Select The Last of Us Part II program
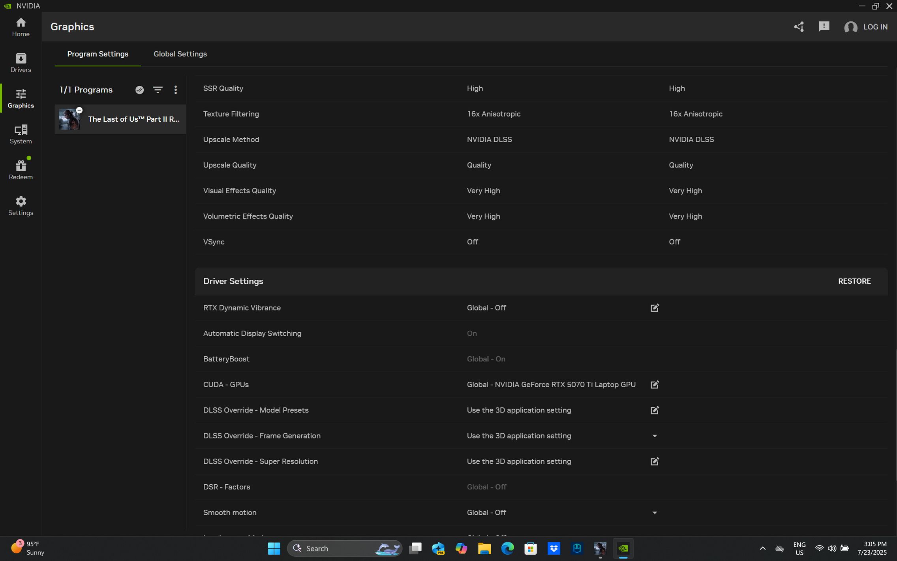The width and height of the screenshot is (897, 561). tap(120, 119)
